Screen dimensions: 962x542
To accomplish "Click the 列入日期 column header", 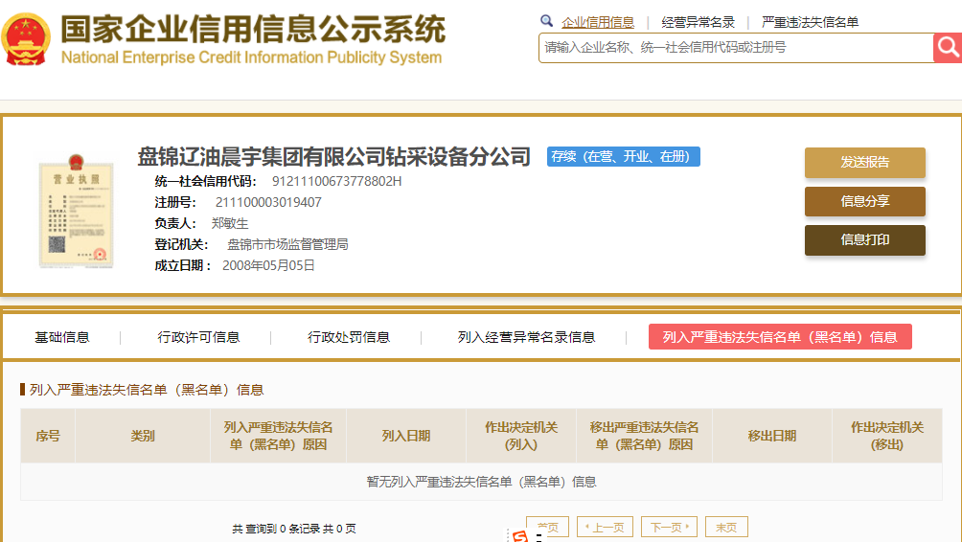I will (x=405, y=436).
